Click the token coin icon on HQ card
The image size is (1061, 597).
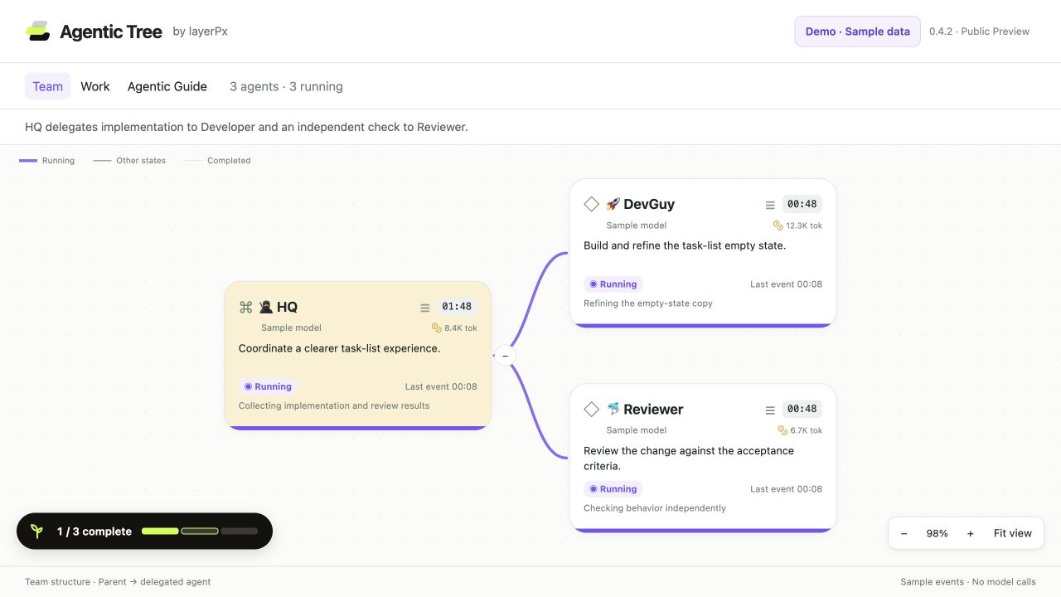(x=437, y=328)
